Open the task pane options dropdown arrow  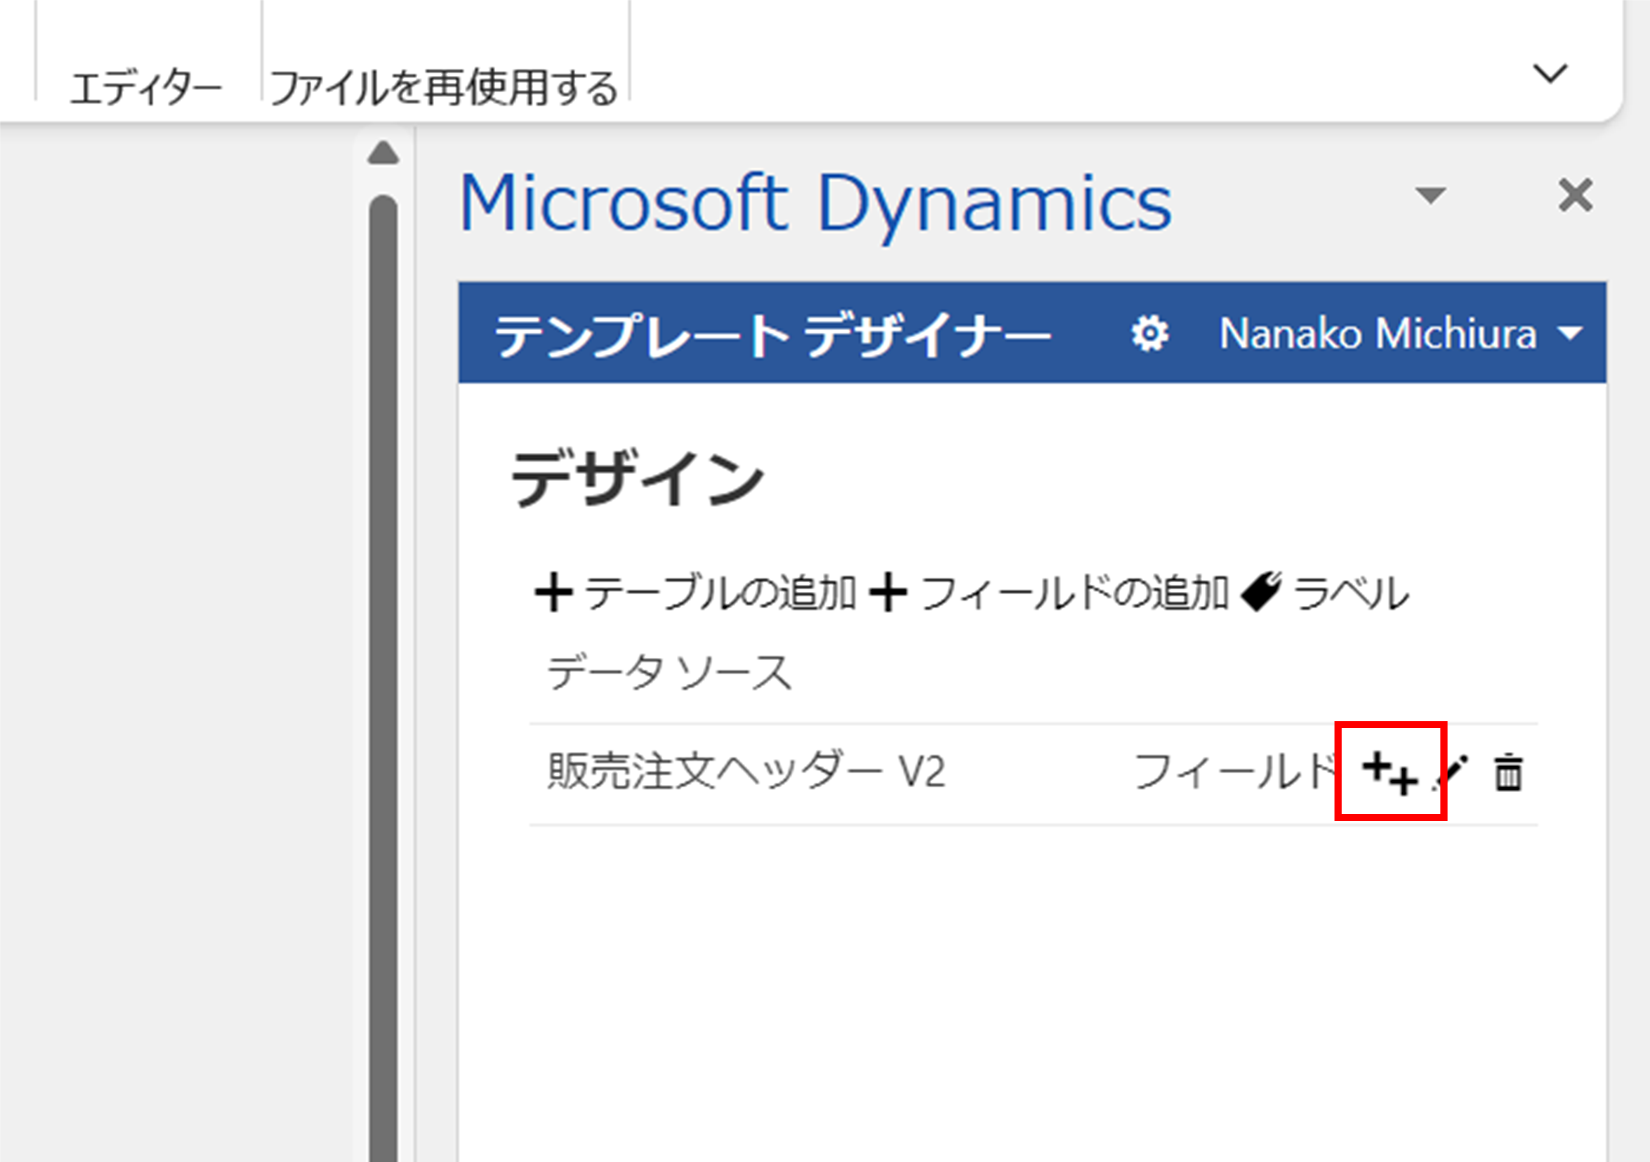coord(1430,196)
